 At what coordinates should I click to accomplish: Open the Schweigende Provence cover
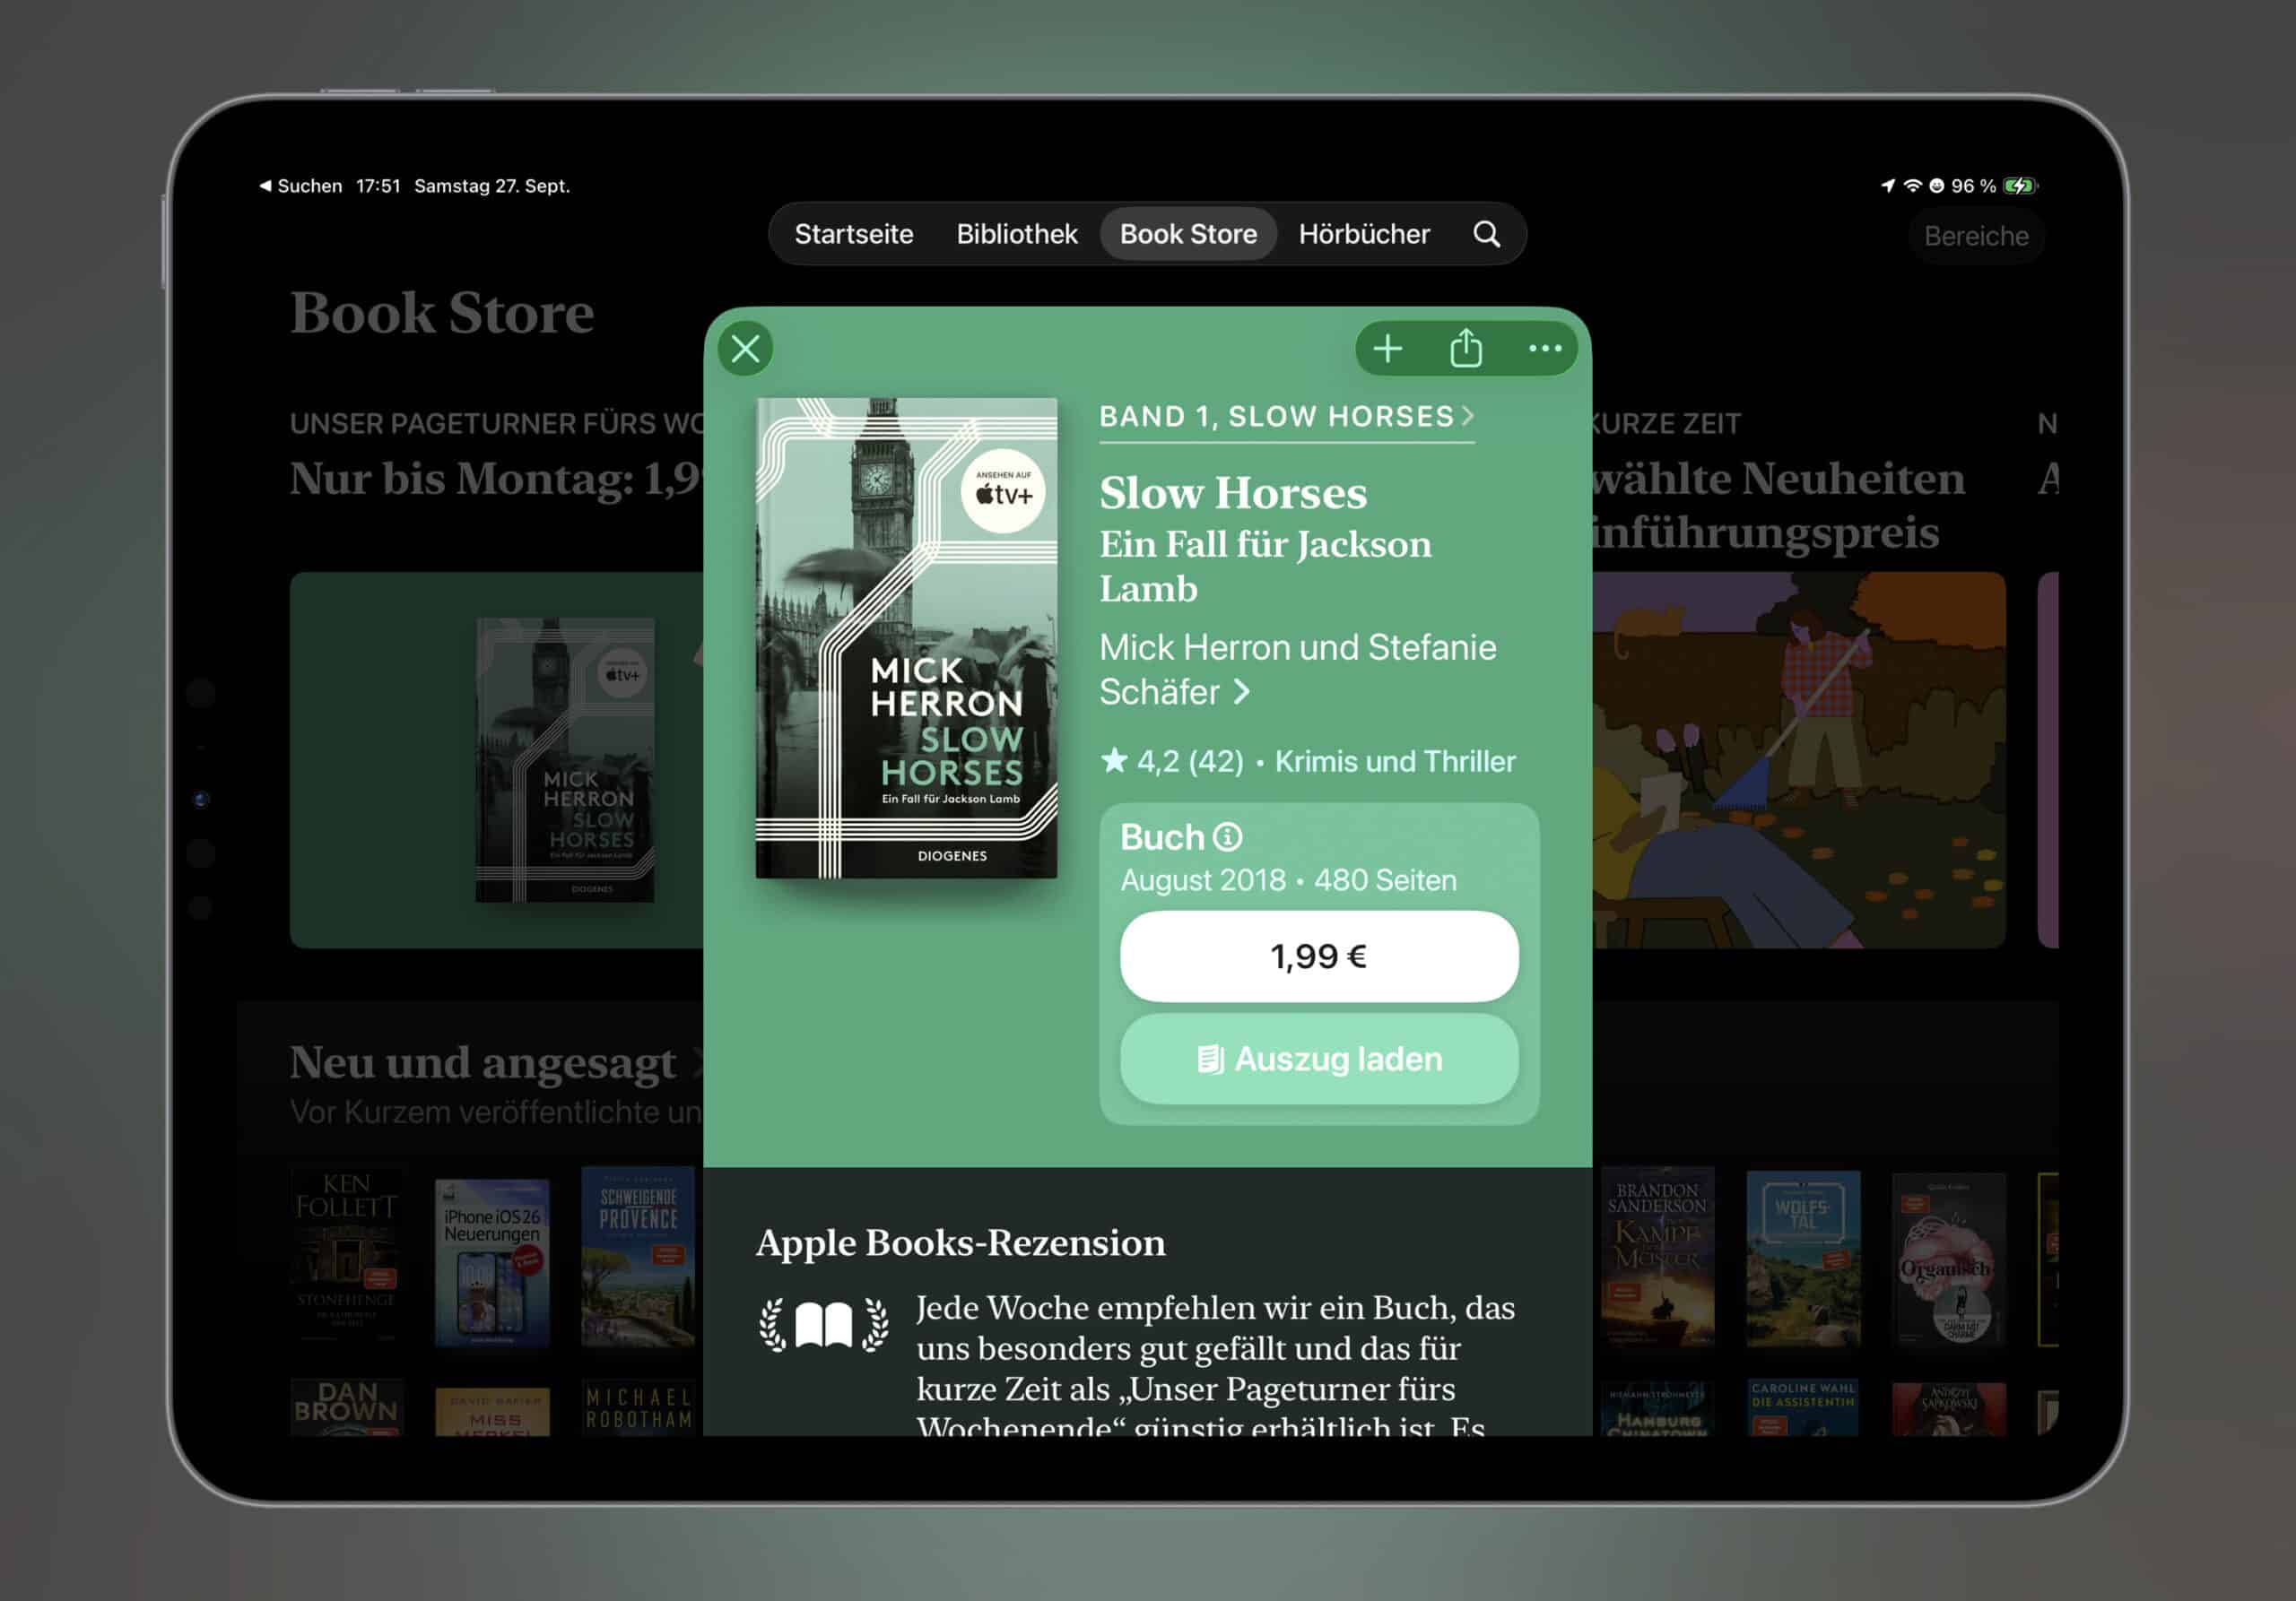point(638,1256)
